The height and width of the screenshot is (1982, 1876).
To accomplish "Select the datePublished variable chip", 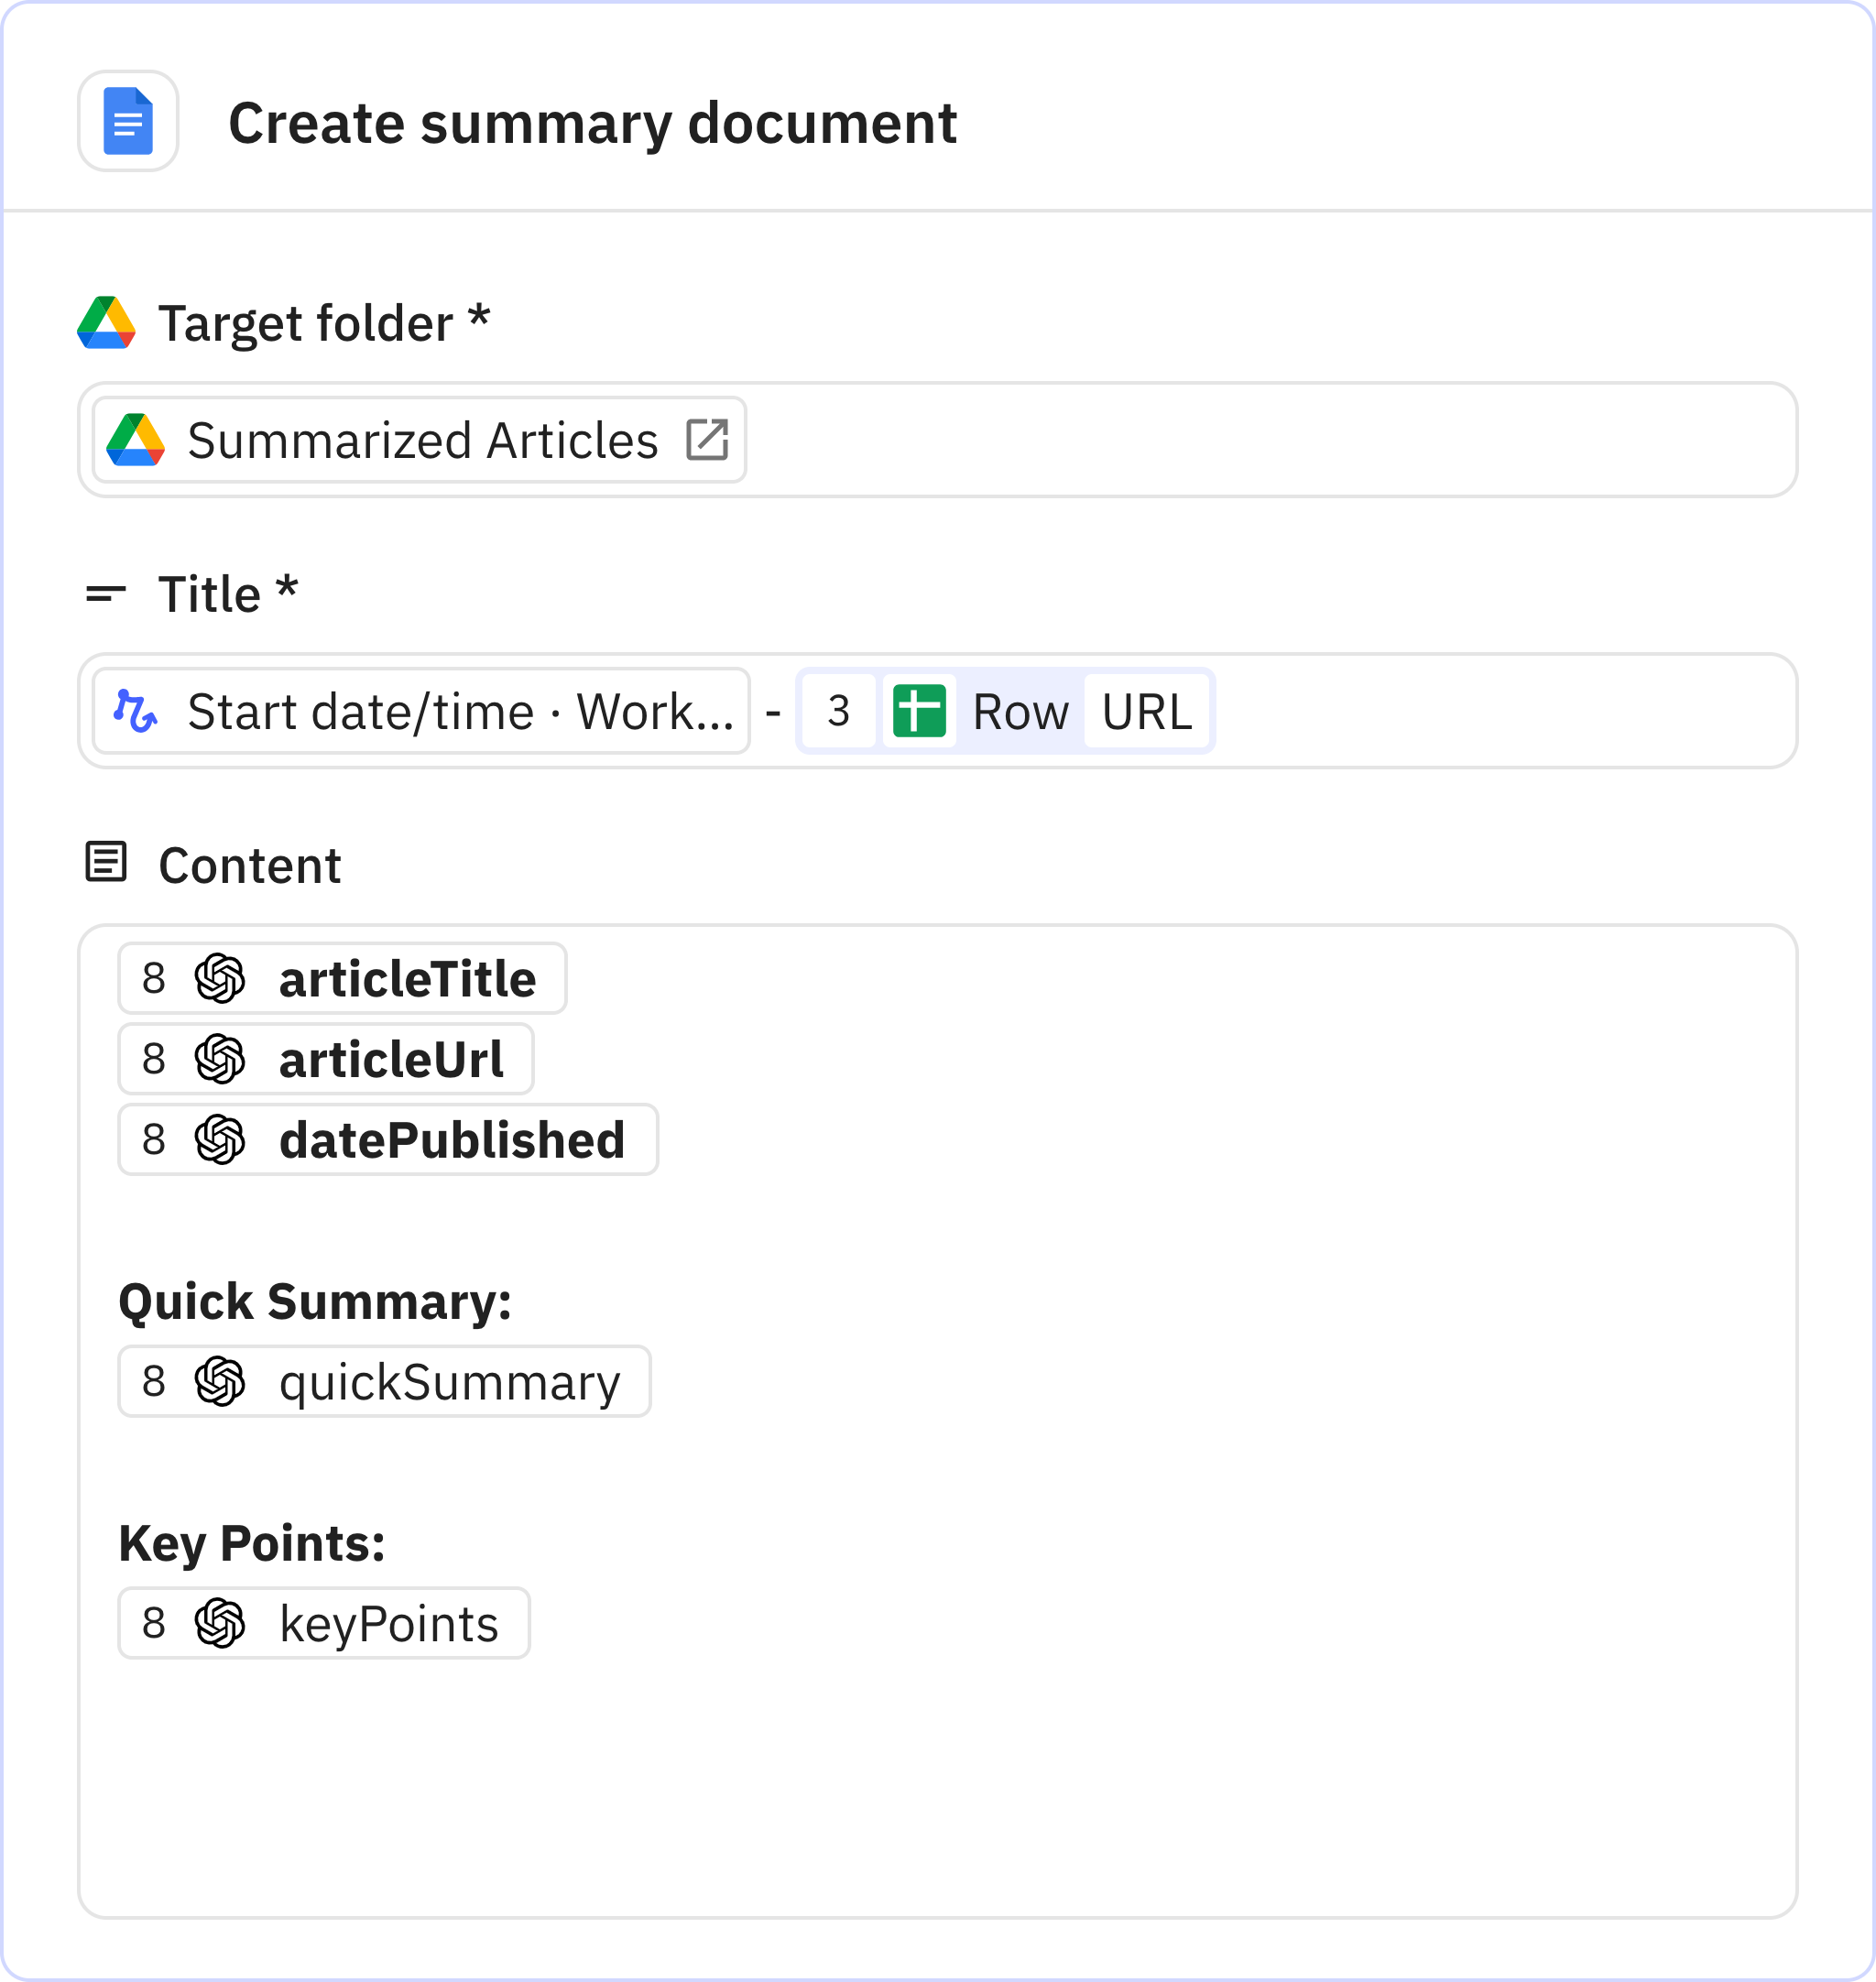I will tap(388, 1140).
